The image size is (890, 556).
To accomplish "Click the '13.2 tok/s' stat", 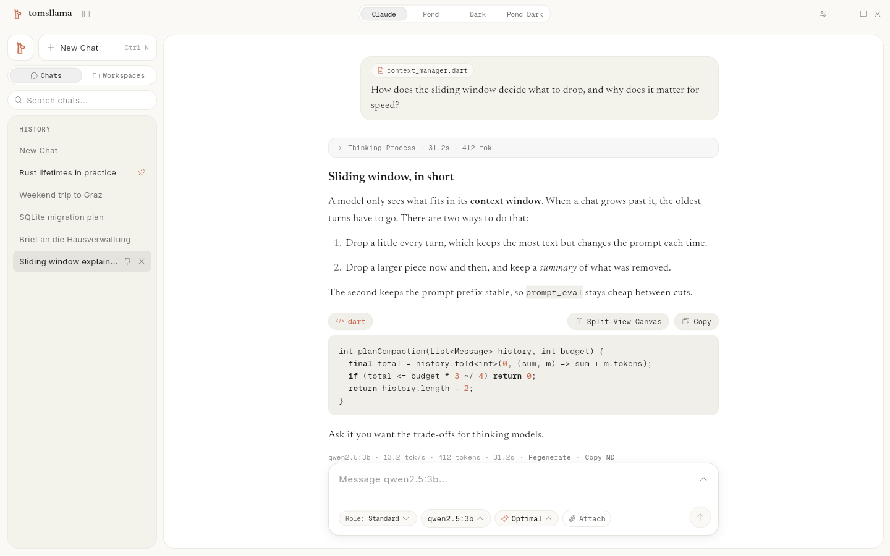I will click(x=404, y=457).
